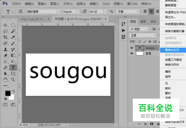
Task: Click center align text button
Action: tap(151, 11)
